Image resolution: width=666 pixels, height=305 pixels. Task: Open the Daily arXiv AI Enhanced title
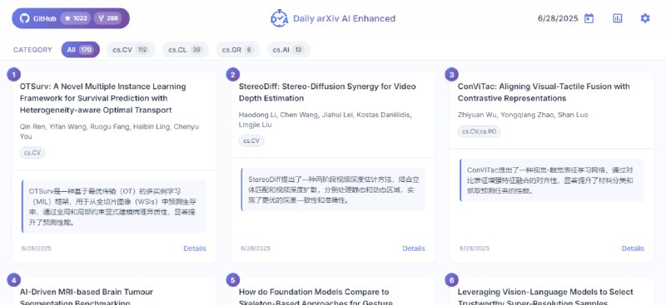(x=344, y=18)
